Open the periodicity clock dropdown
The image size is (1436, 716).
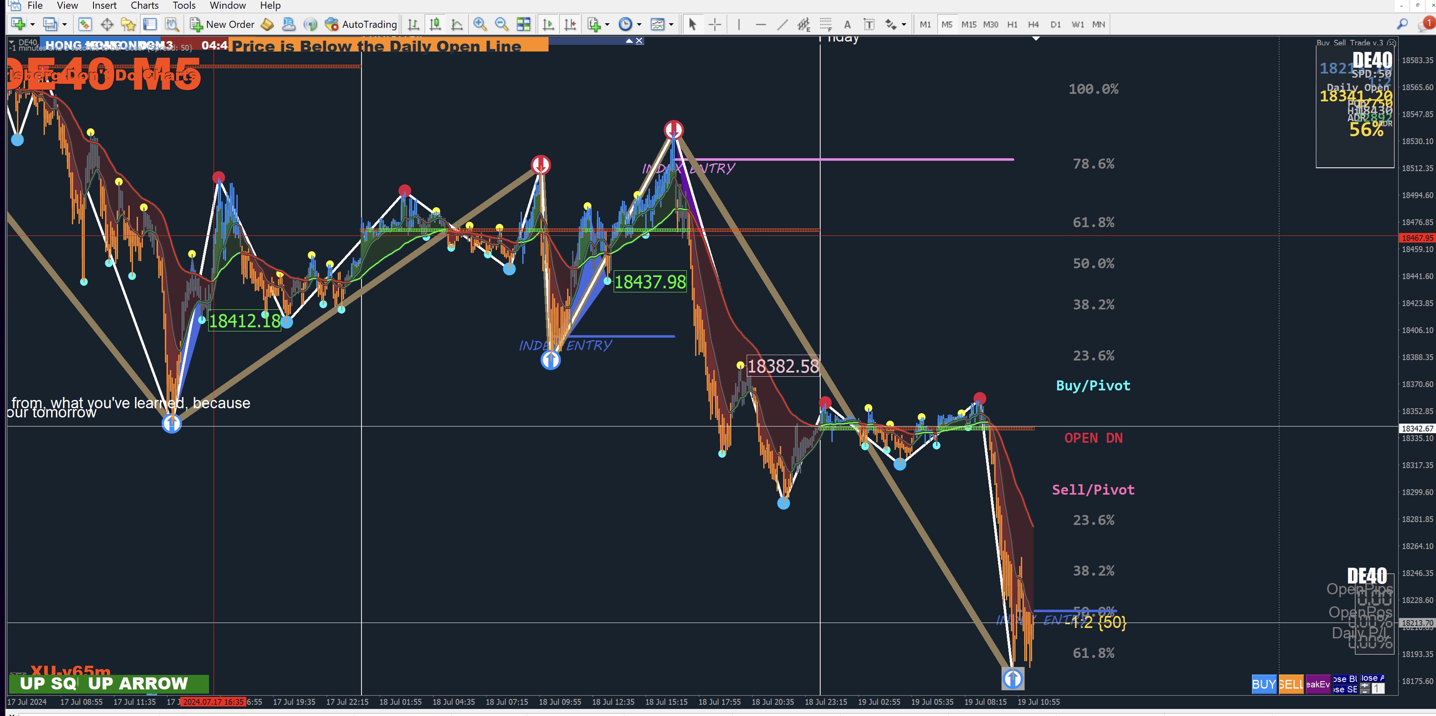[x=639, y=25]
